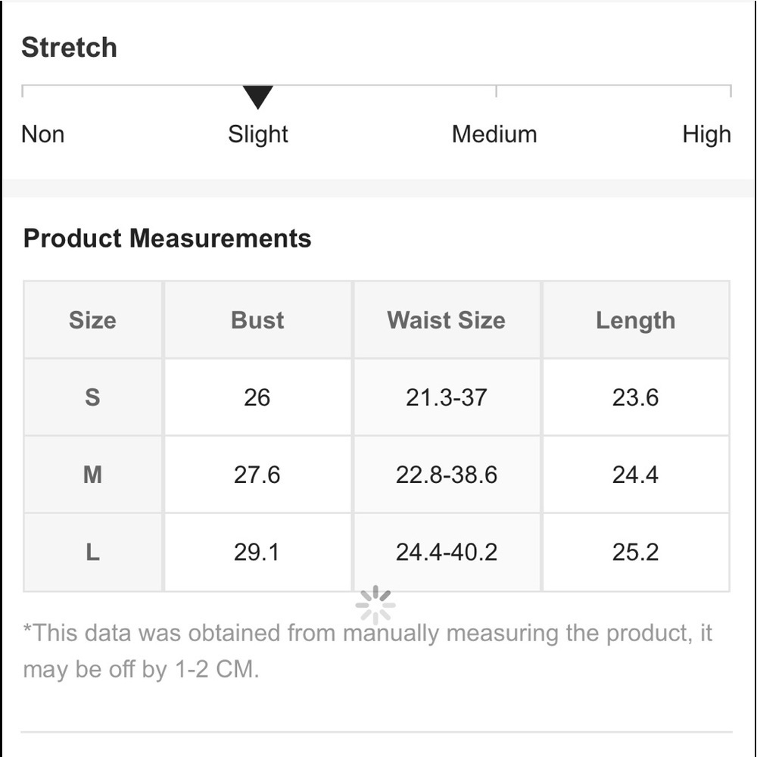Viewport: 757px width, 757px height.
Task: Click the M size row label
Action: 92,475
